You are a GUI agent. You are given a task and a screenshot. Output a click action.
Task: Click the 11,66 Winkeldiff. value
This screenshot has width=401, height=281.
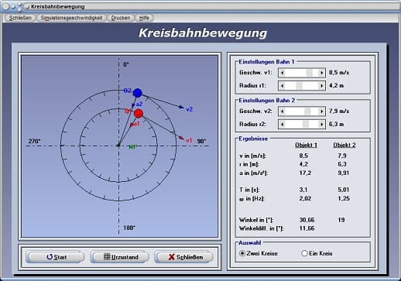(307, 228)
